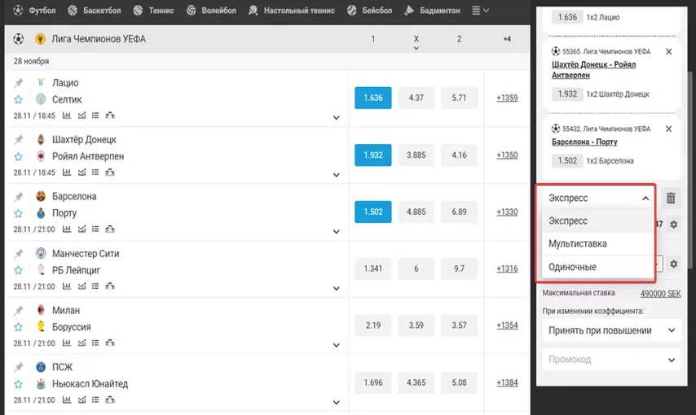Switch to Футбол sport tab
Viewport: 696px width, 415px height.
(34, 11)
